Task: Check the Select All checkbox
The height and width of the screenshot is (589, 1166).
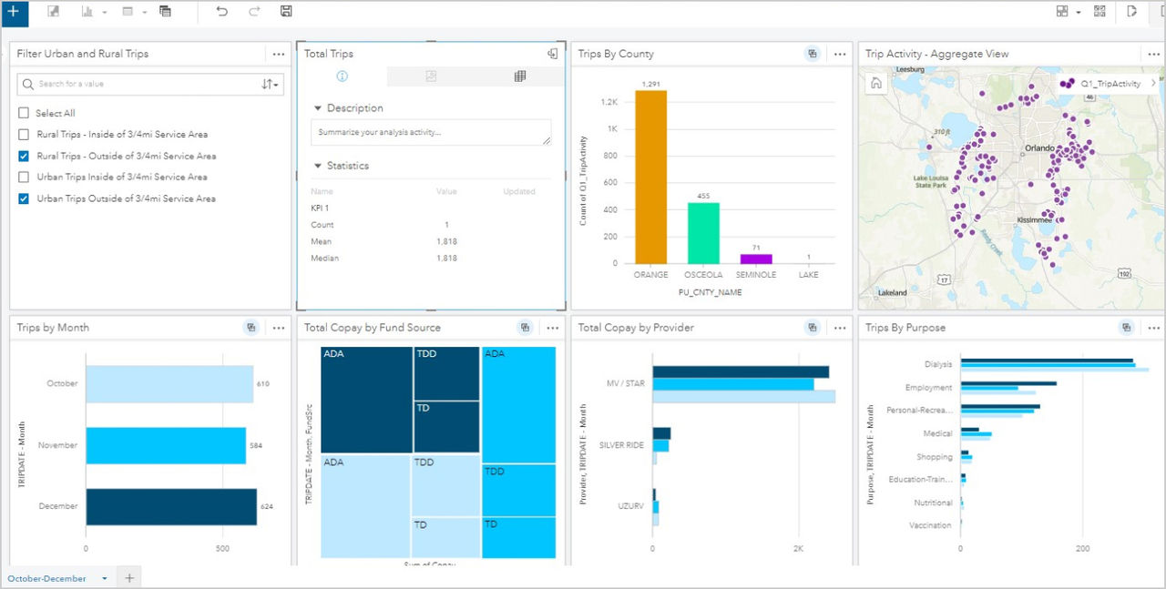Action: coord(24,114)
